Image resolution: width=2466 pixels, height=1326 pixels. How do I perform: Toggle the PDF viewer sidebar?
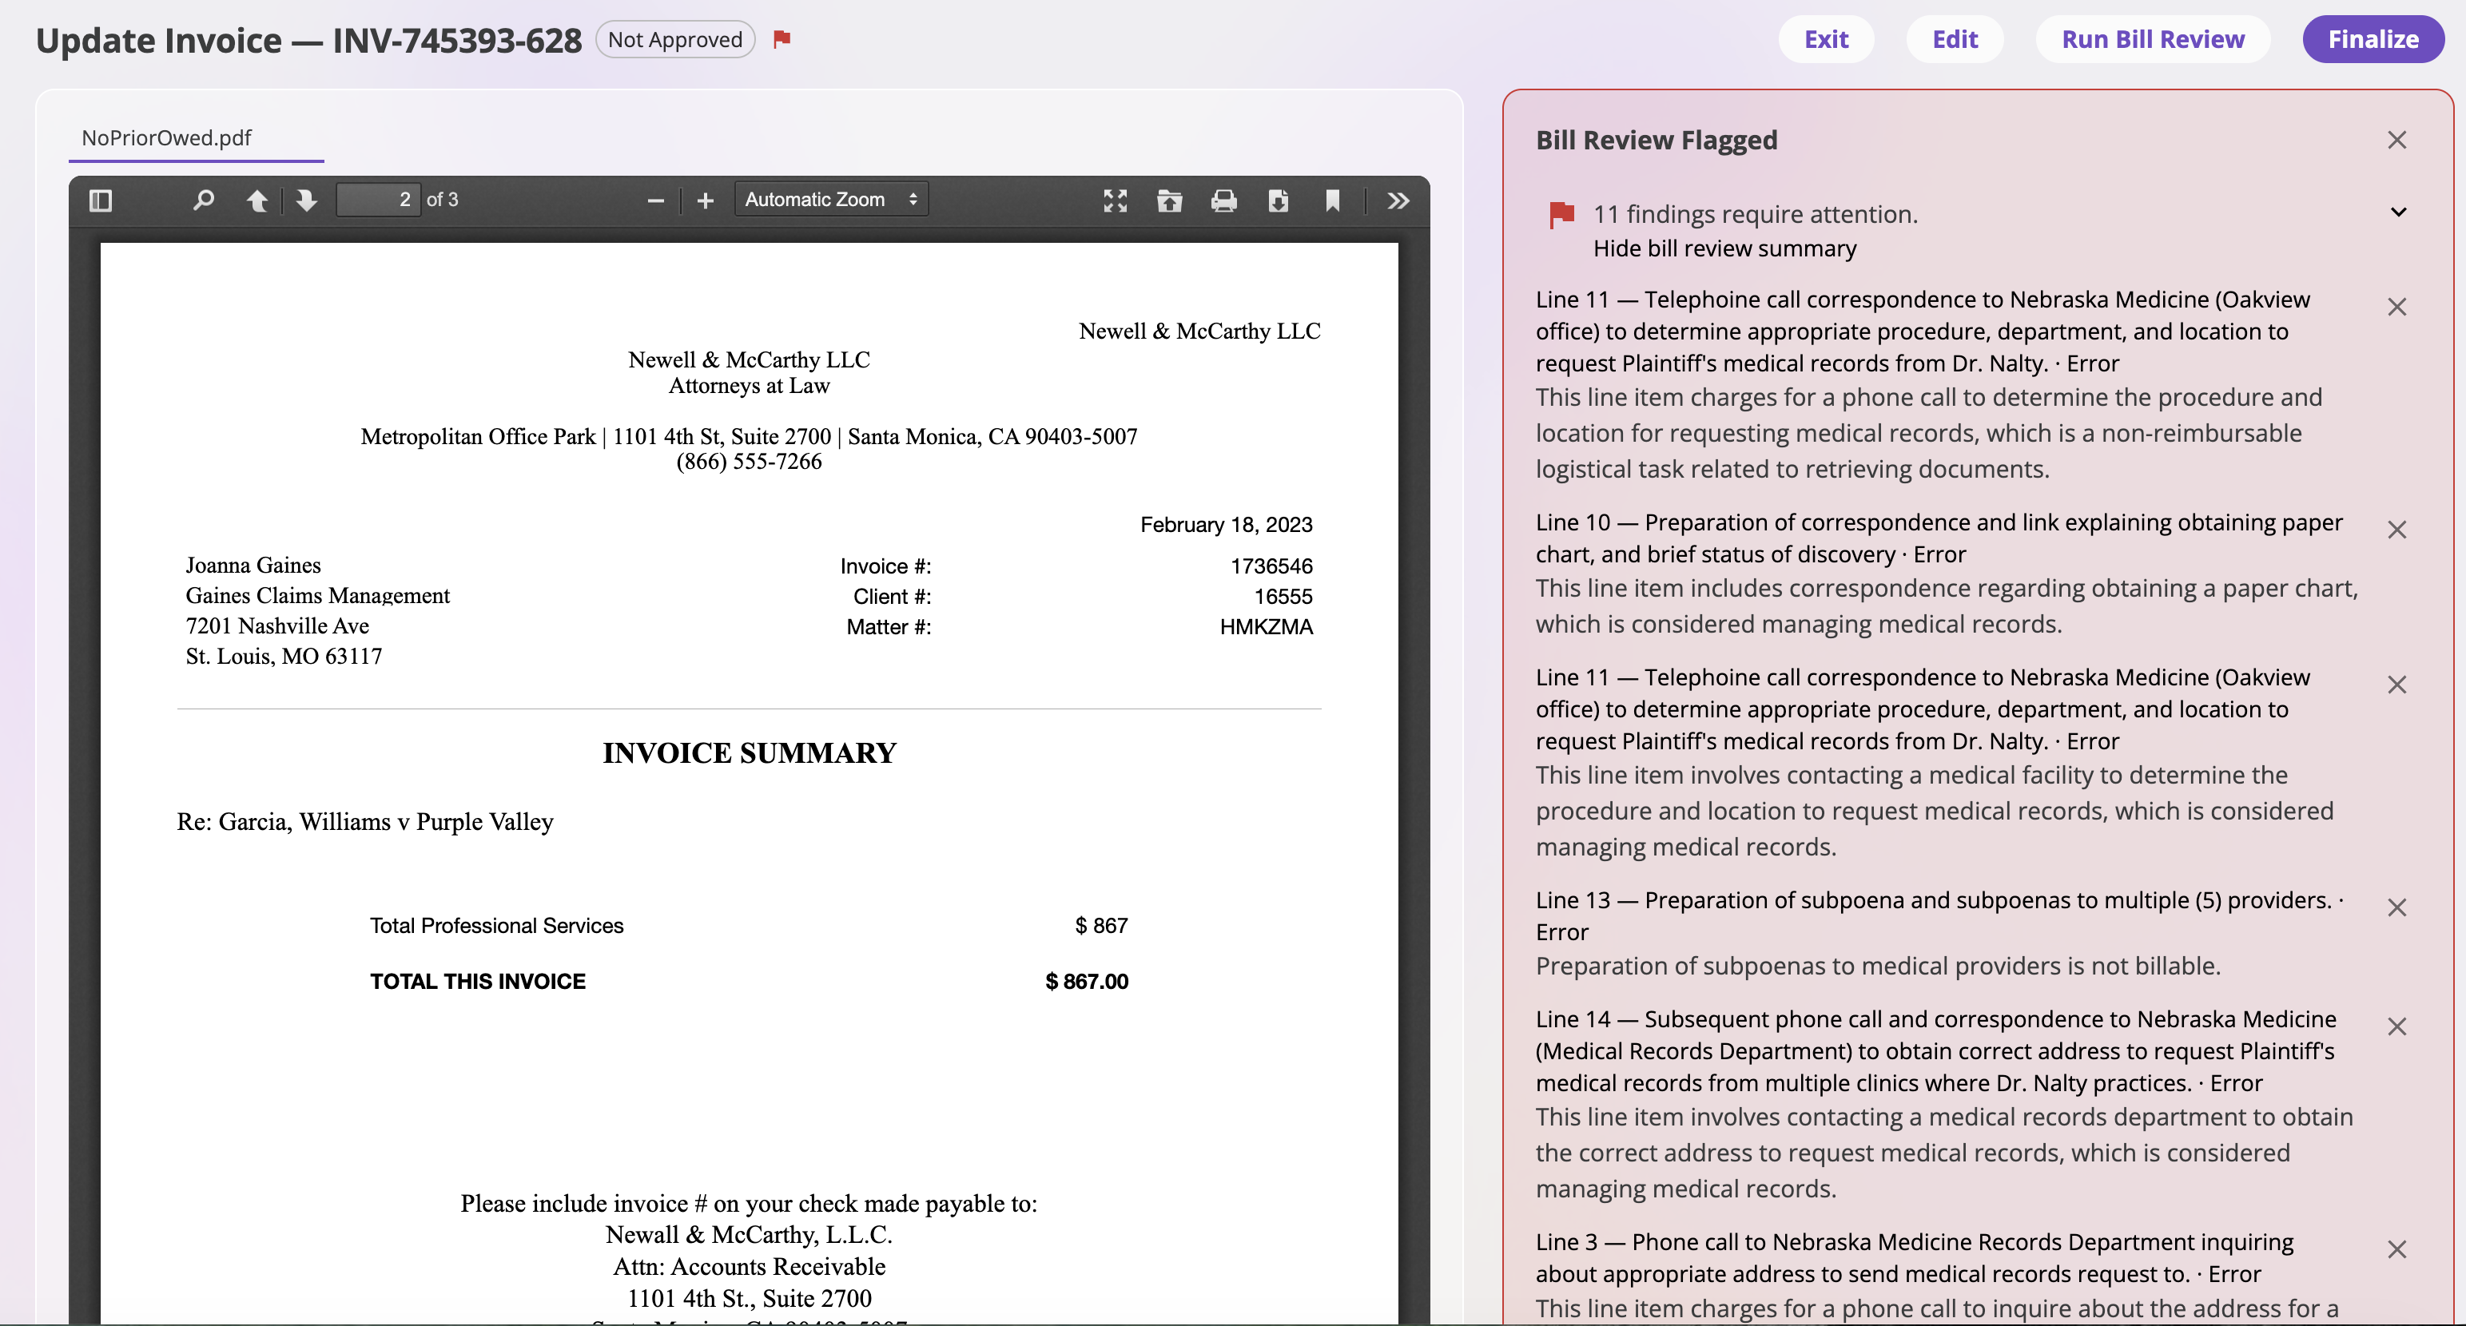point(101,200)
